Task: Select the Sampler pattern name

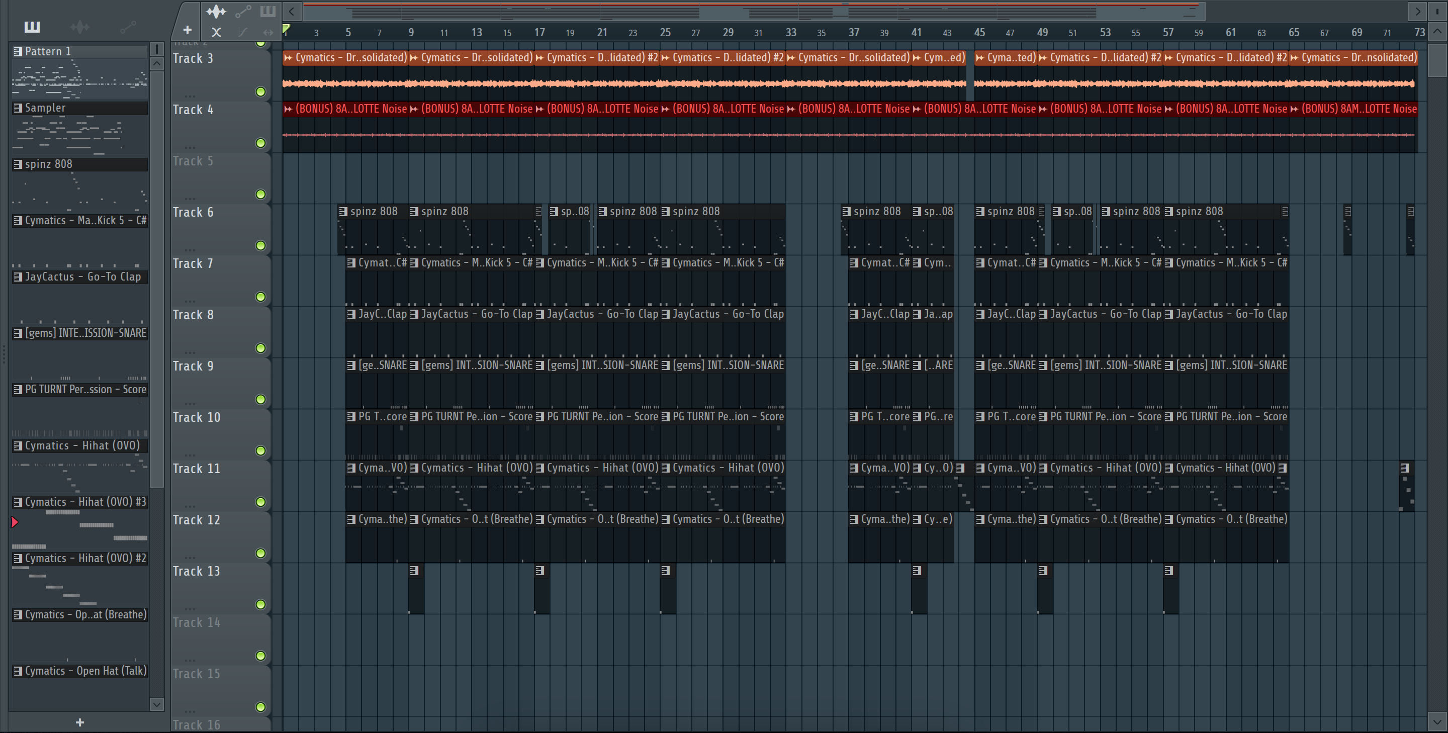Action: click(x=45, y=108)
